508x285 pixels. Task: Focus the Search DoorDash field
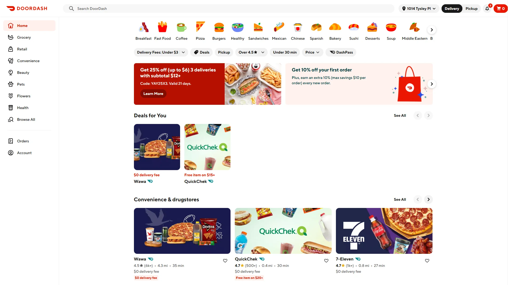tap(229, 9)
